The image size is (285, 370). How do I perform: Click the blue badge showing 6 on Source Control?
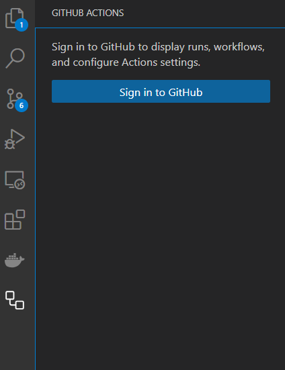[22, 105]
